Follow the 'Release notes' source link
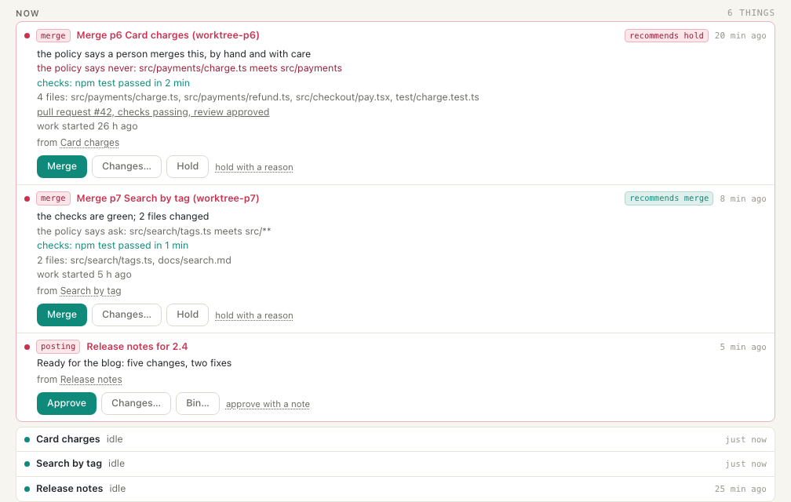The image size is (791, 502). [x=91, y=380]
